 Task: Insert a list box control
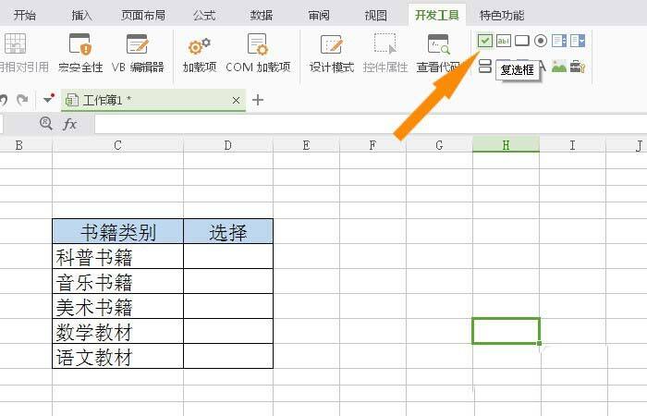coord(559,41)
